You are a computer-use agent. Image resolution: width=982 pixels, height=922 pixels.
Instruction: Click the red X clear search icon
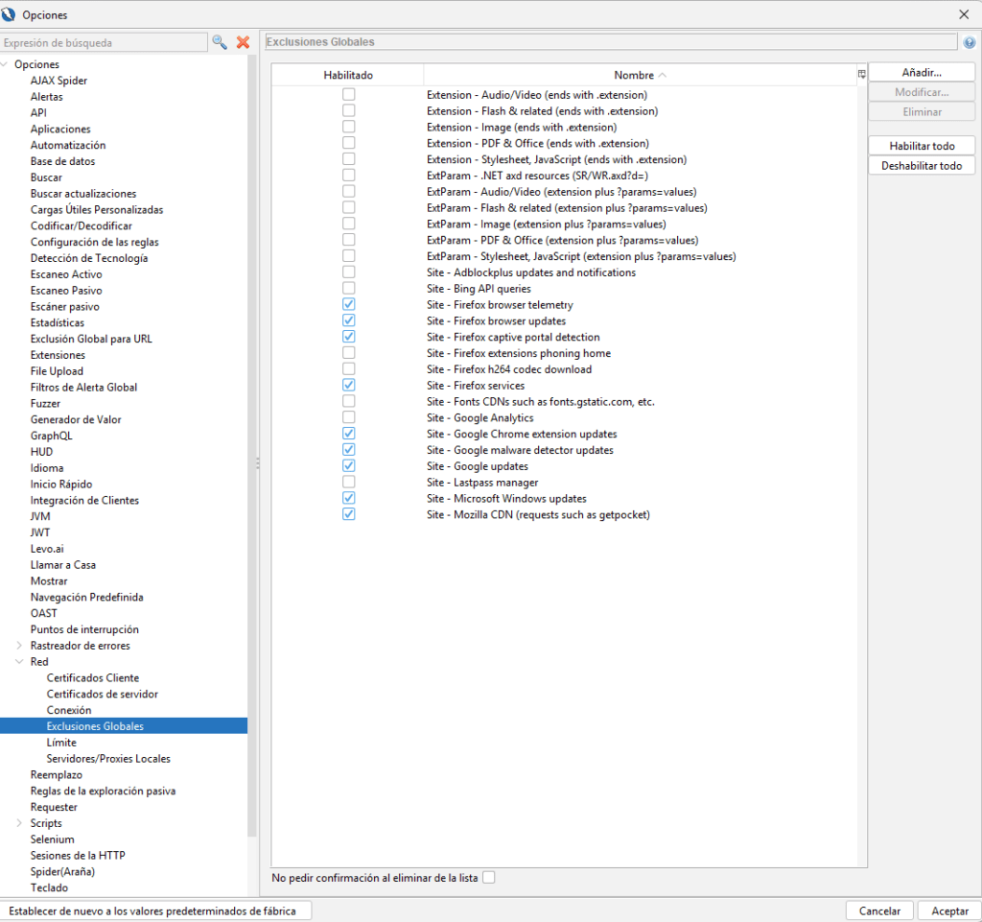pyautogui.click(x=243, y=42)
